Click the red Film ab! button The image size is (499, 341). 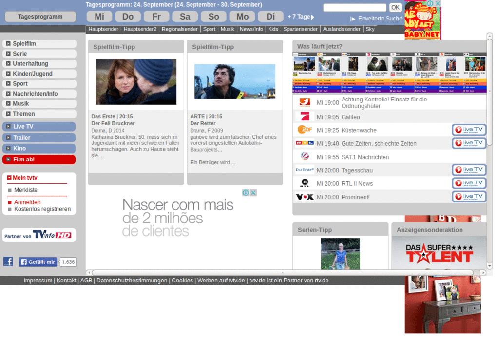tap(39, 160)
